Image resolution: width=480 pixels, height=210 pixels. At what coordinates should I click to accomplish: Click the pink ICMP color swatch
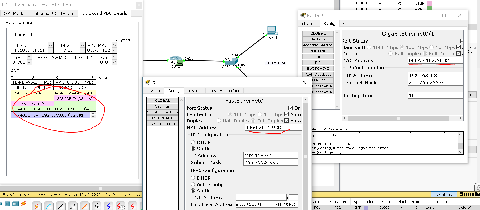point(429,3)
